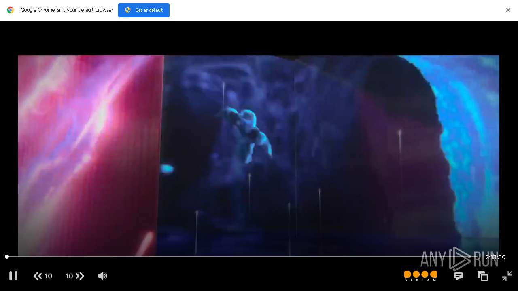Screen dimensions: 518x291
Task: Click the Set as default button
Action: [x=144, y=10]
